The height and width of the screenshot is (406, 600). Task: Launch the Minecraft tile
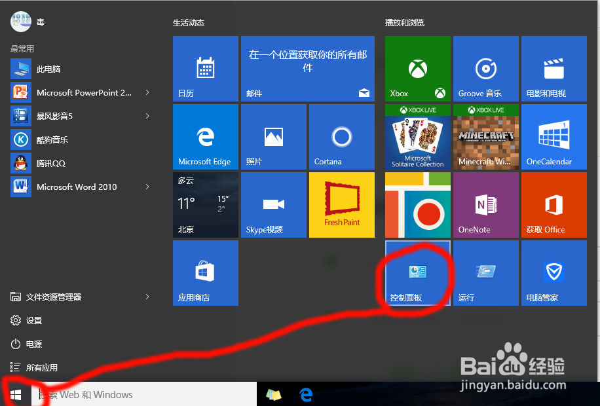(485, 137)
